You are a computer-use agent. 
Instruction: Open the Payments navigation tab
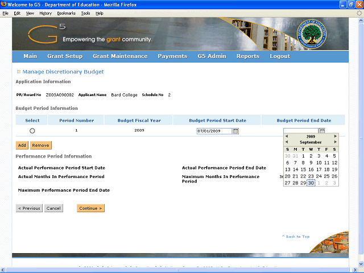[x=172, y=56]
